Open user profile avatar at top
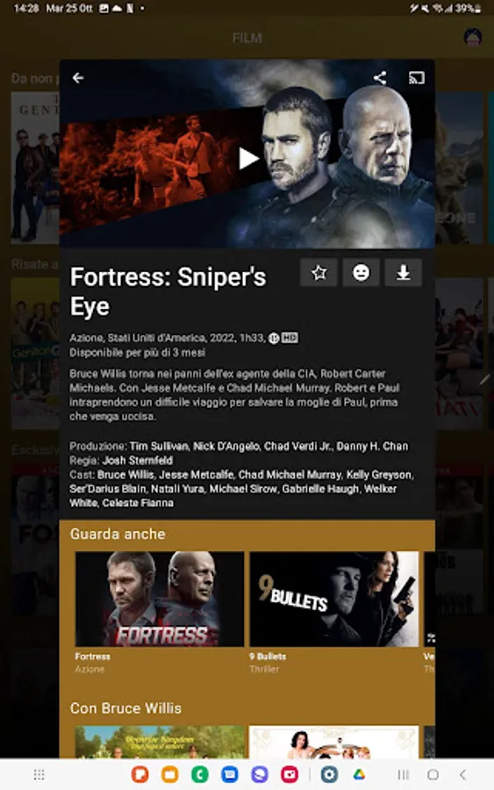This screenshot has height=790, width=494. 472,37
